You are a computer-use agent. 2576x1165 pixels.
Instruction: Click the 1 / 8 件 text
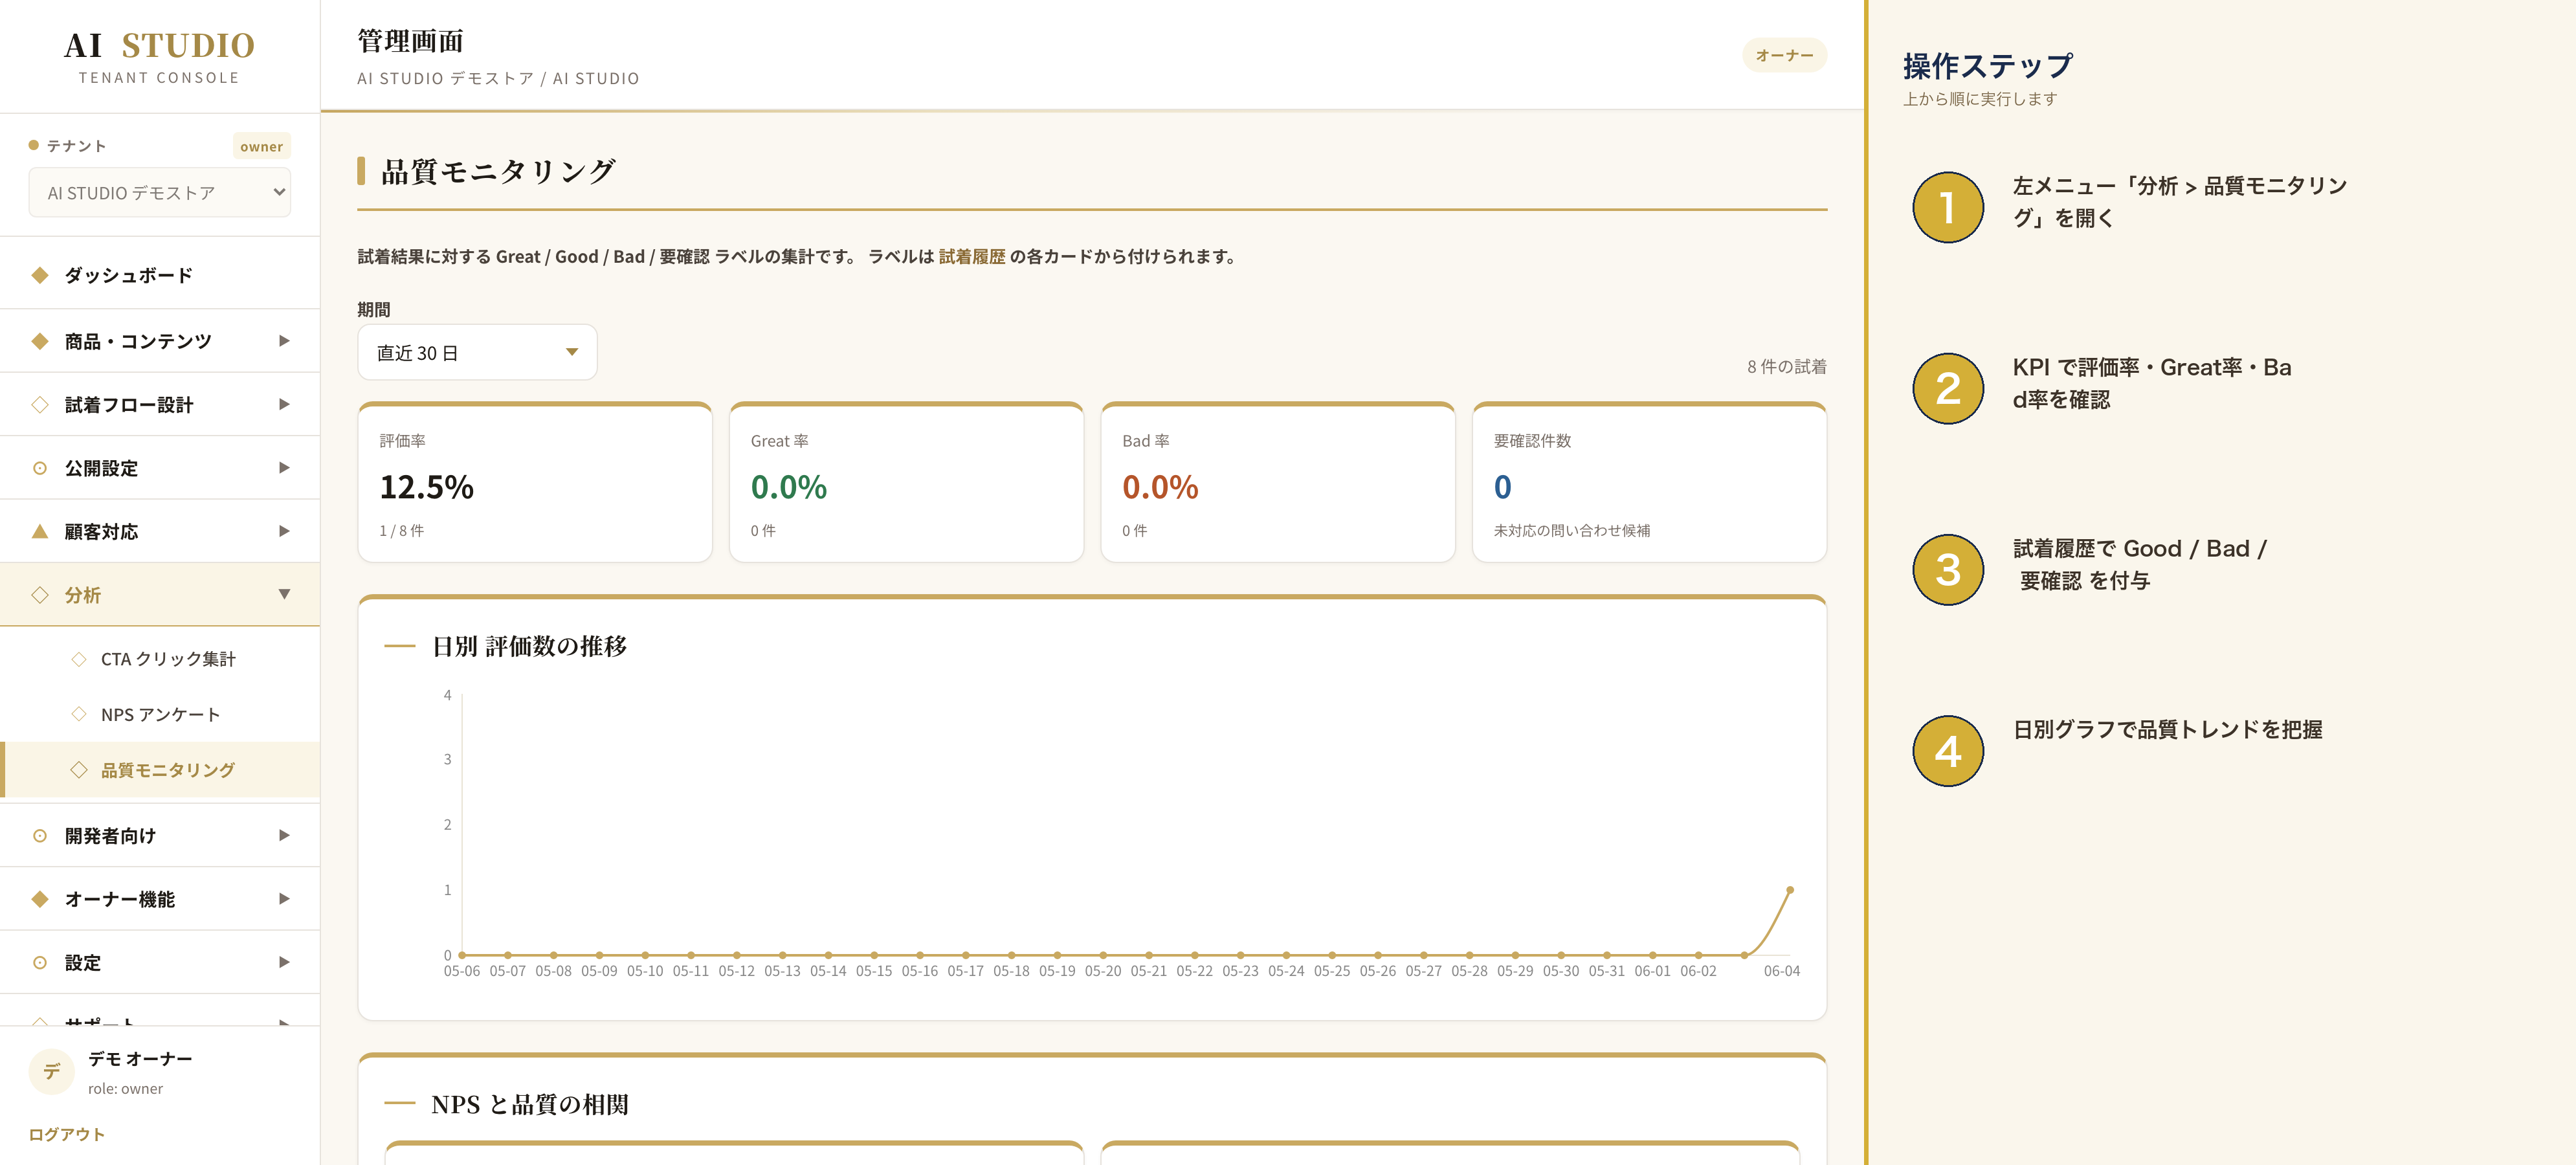coord(401,531)
